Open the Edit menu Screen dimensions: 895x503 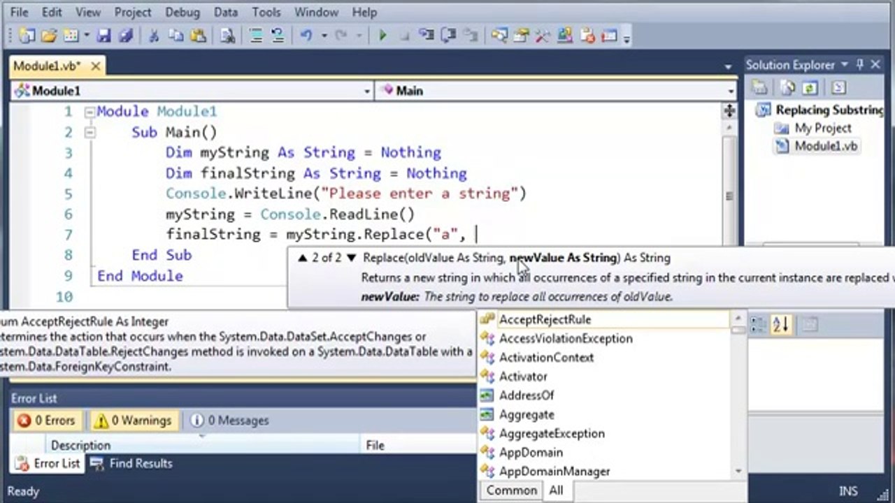[52, 12]
